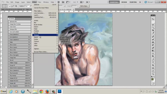Select the Move tool in tools panel
Viewport: 167px width, 94px height.
pyautogui.click(x=153, y=19)
